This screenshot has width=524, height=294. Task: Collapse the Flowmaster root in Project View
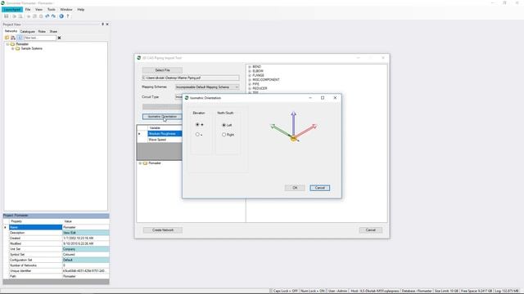7,44
